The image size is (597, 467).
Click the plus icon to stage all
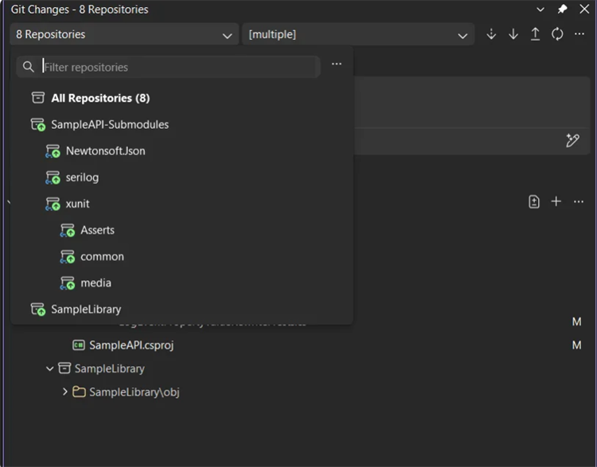(556, 201)
